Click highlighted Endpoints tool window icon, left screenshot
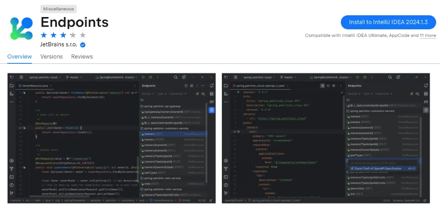This screenshot has height=210, width=440. coord(212,110)
